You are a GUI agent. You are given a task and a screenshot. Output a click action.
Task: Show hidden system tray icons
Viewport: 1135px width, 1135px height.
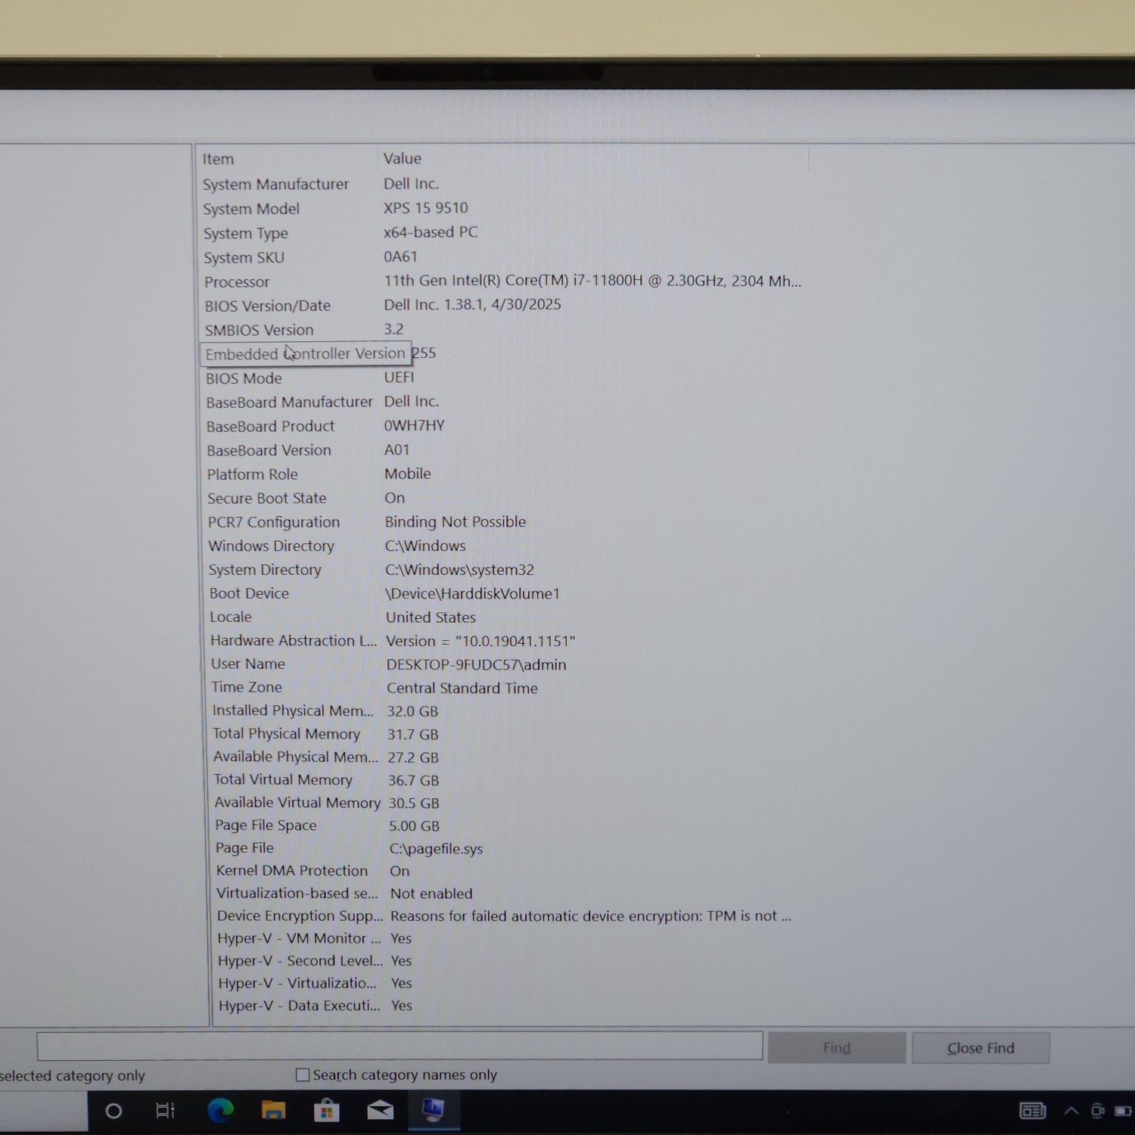point(1071,1111)
